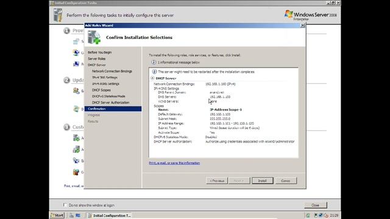Select the highlighted Confirmation step
This screenshot has height=219, width=390.
click(x=113, y=109)
